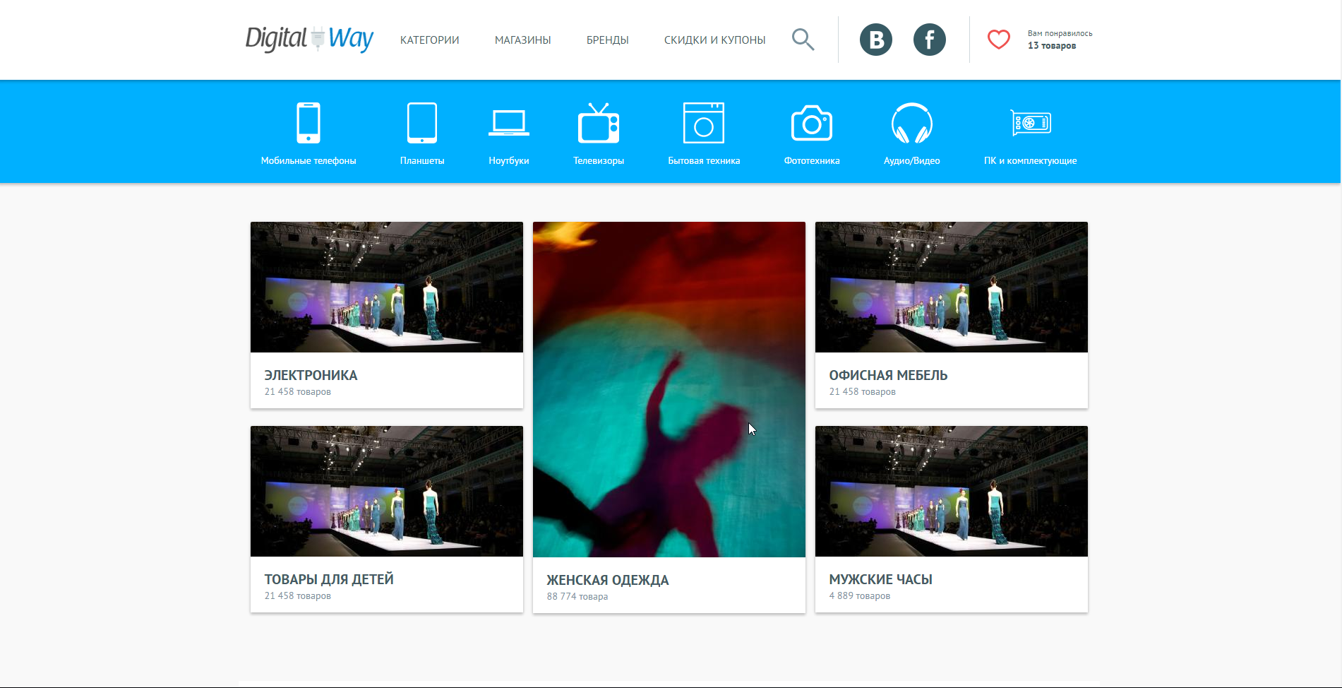Open the Facebook social icon
This screenshot has height=688, width=1342.
point(930,40)
